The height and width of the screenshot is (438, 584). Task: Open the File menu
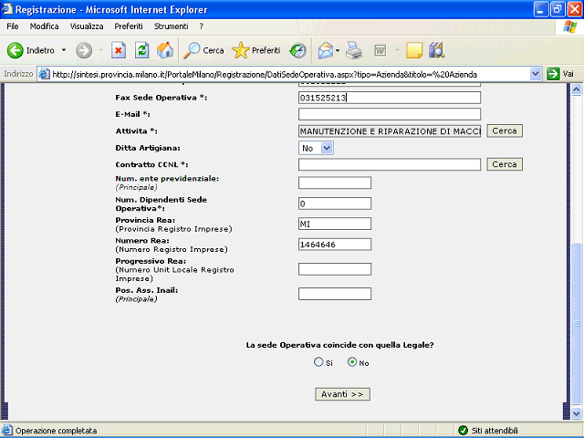click(x=12, y=26)
